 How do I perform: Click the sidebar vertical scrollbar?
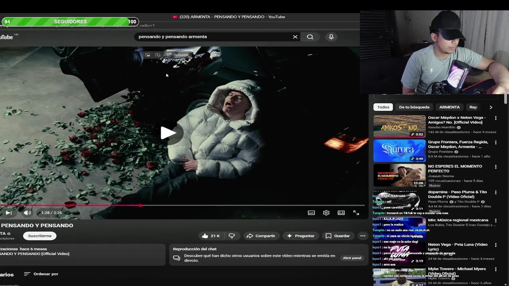pos(506,99)
